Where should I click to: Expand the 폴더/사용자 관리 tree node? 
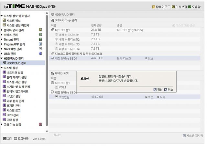2,30
